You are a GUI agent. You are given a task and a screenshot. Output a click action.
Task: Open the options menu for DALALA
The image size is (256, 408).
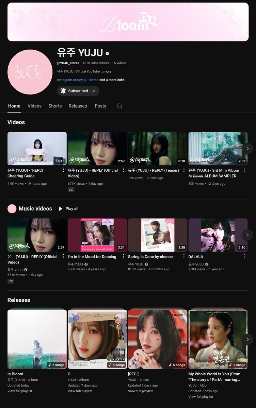point(244,256)
